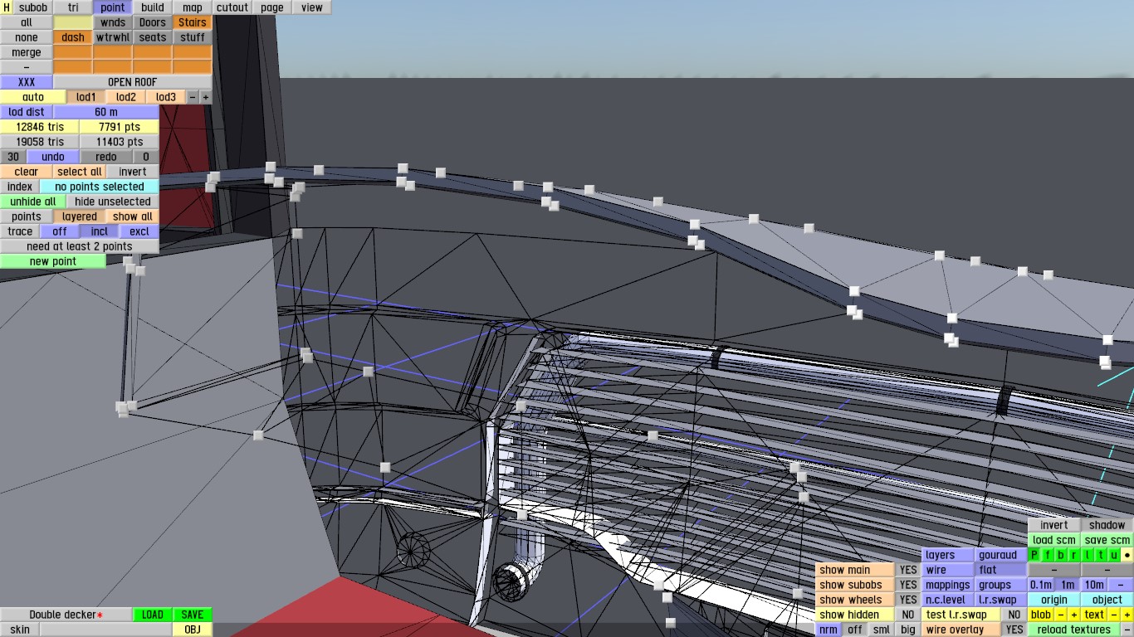Click the OPEN ROOF label
The width and height of the screenshot is (1134, 637).
[x=133, y=82]
